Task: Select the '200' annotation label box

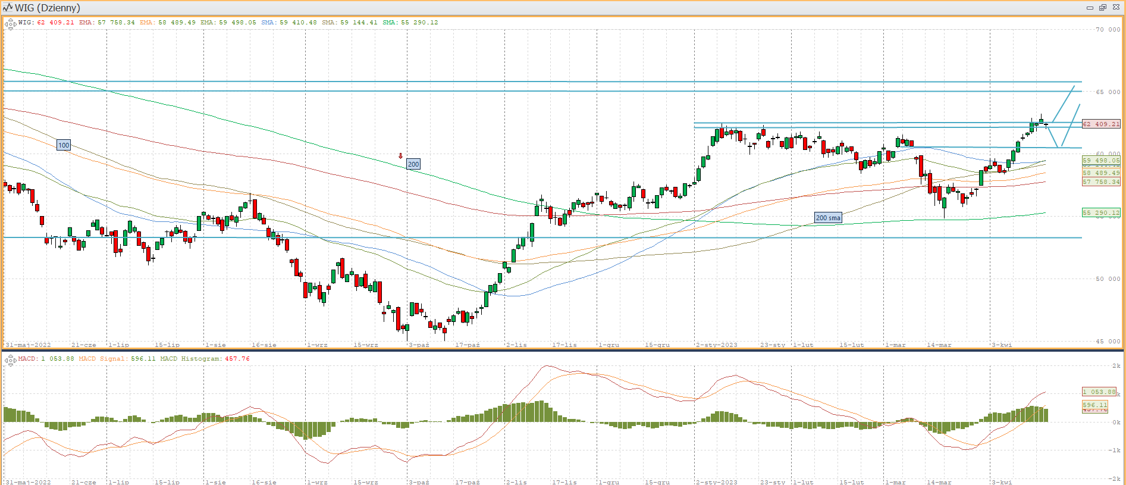Action: [413, 164]
